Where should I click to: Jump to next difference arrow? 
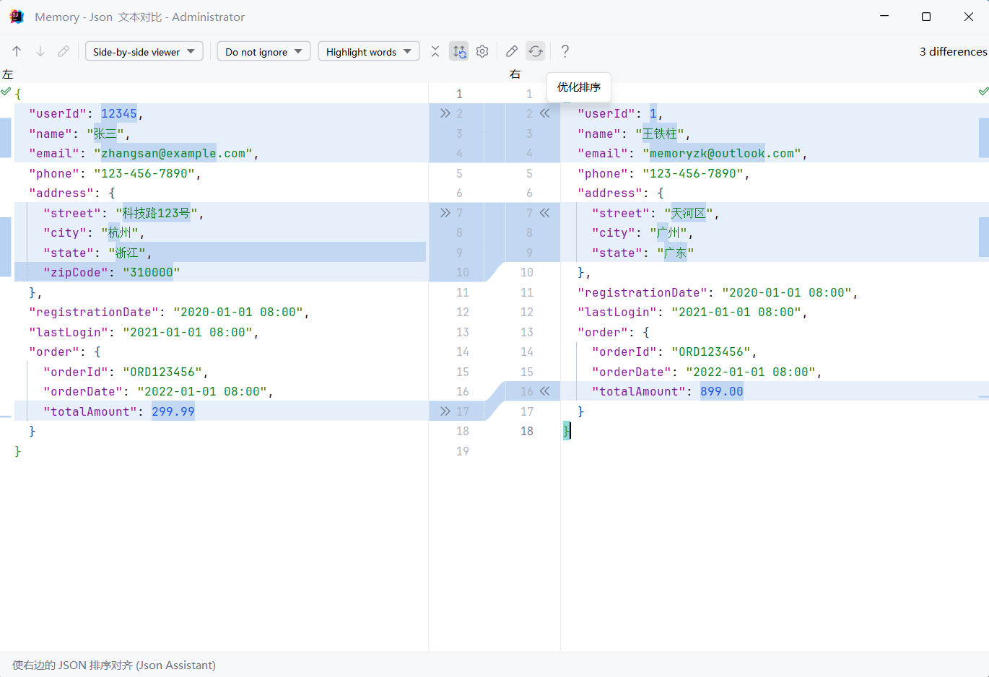pos(40,51)
